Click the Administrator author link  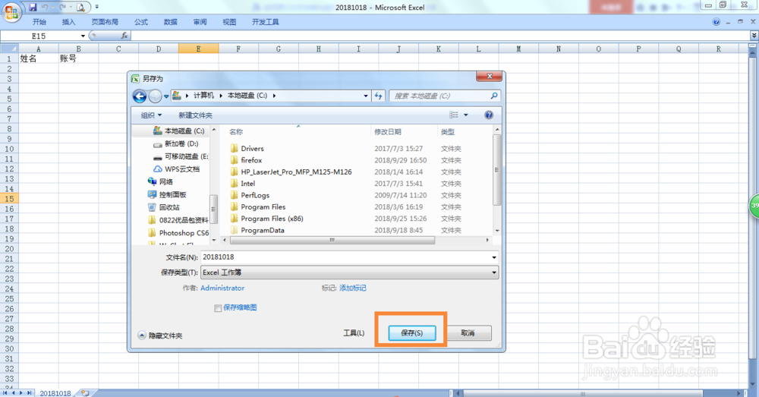click(x=222, y=288)
